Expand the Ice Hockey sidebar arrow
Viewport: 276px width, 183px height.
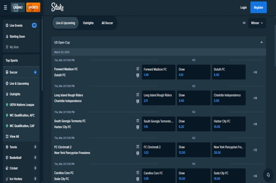pos(35,179)
